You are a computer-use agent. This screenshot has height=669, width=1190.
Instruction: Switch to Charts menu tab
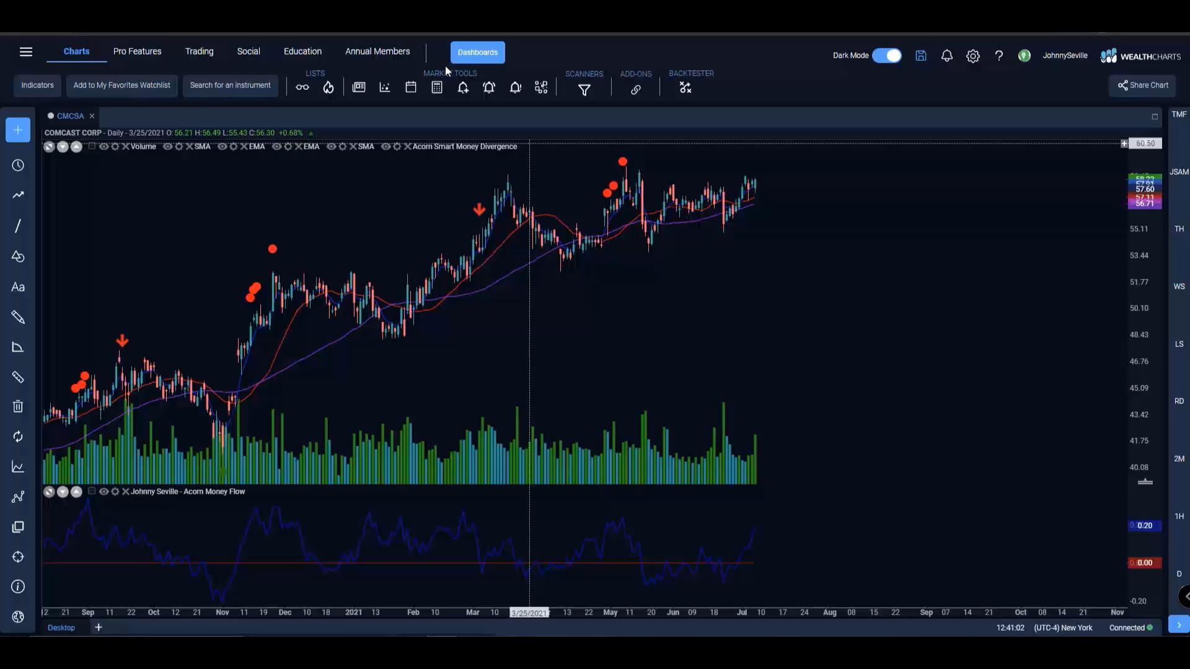coord(77,51)
